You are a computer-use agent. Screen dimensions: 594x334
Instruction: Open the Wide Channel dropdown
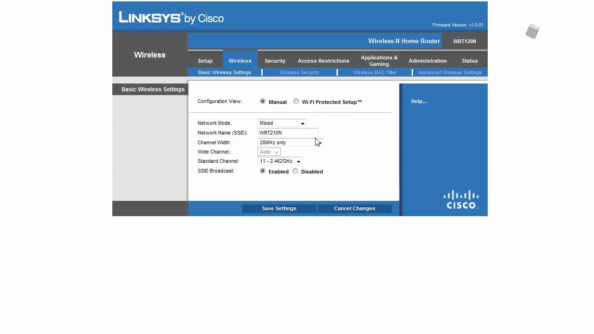pyautogui.click(x=269, y=152)
